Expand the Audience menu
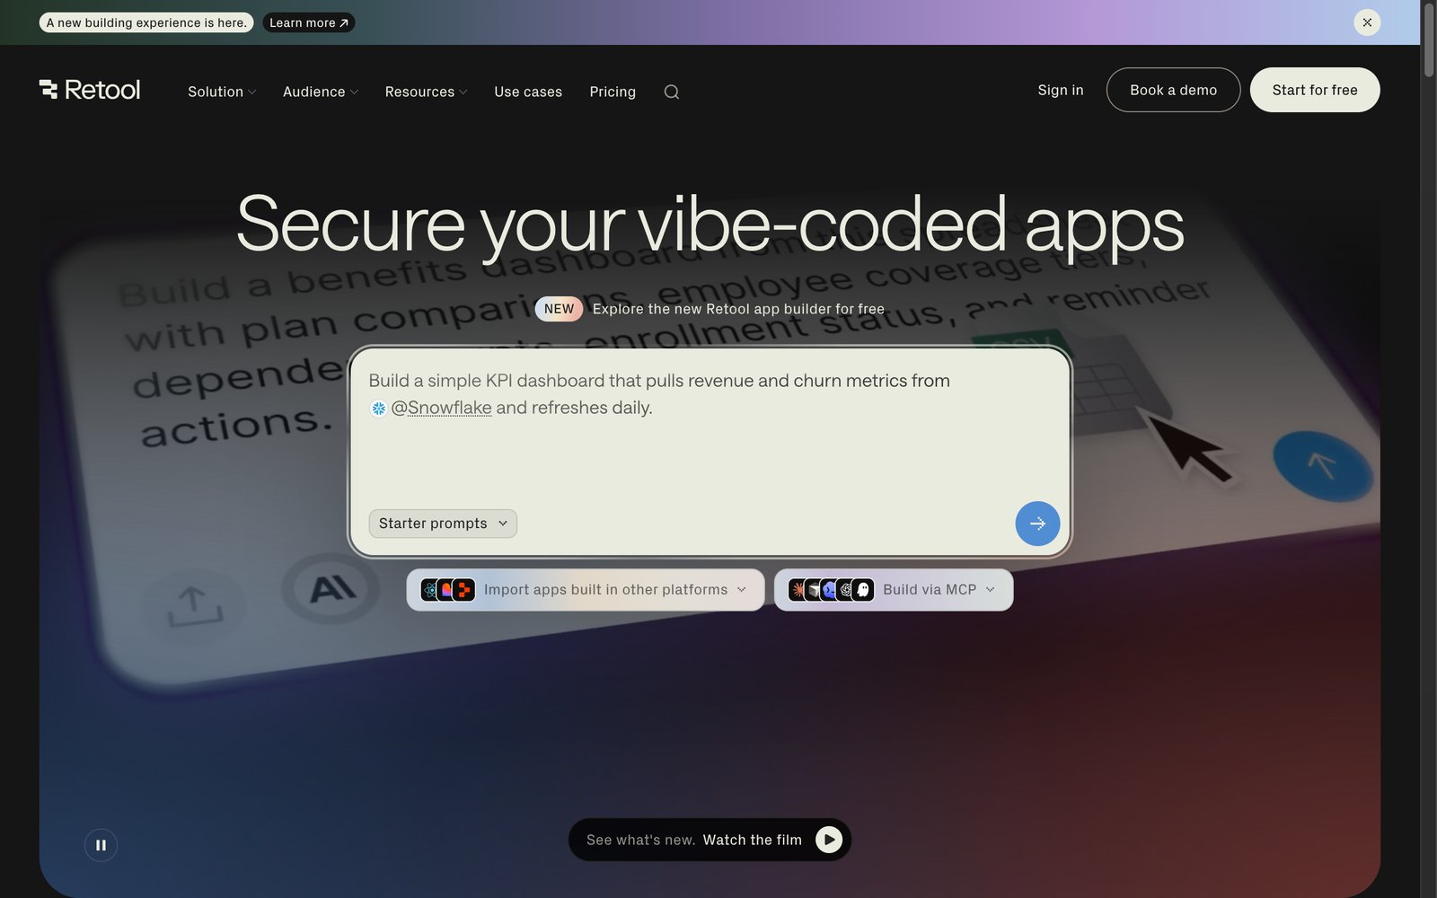 [x=321, y=92]
